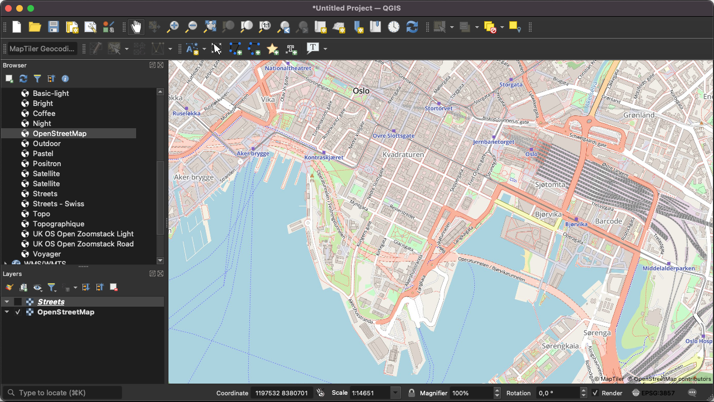Toggle extents display next to the coordinate field
The image size is (714, 402).
point(320,393)
